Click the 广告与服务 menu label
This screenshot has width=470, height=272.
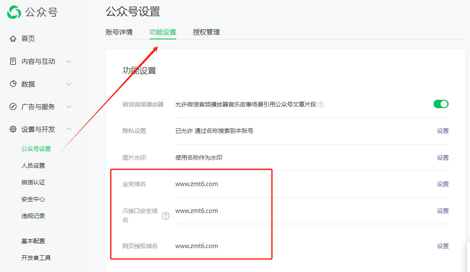(38, 106)
